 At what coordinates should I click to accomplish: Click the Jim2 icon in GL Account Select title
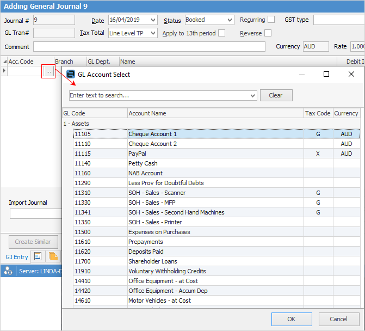pos(71,74)
